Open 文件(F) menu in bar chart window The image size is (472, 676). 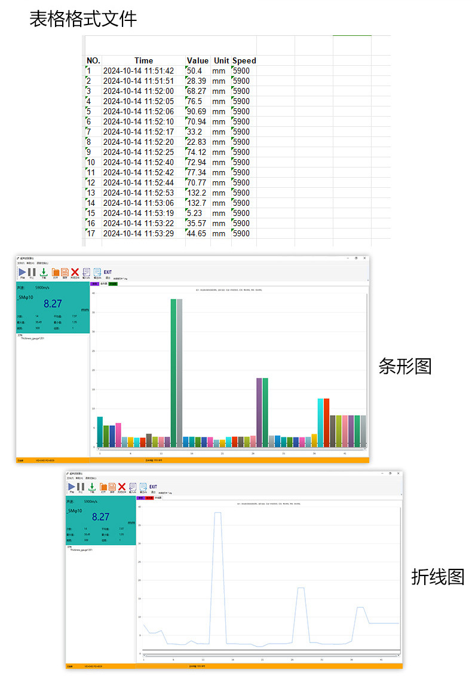[21, 263]
